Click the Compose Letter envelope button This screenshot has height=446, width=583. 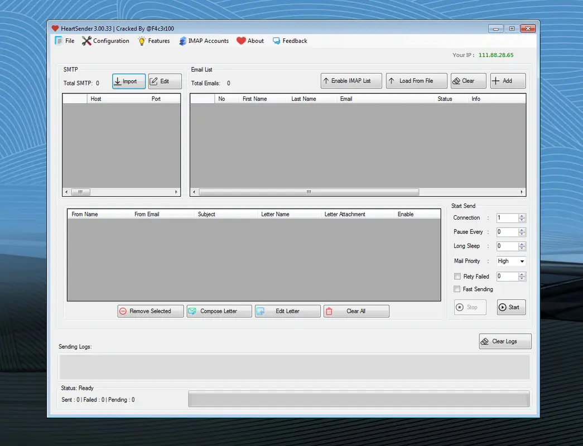coord(219,311)
